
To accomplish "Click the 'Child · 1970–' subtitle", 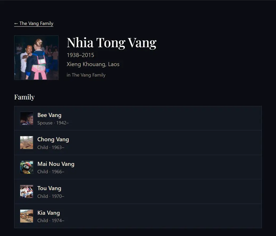I will 51,196.
